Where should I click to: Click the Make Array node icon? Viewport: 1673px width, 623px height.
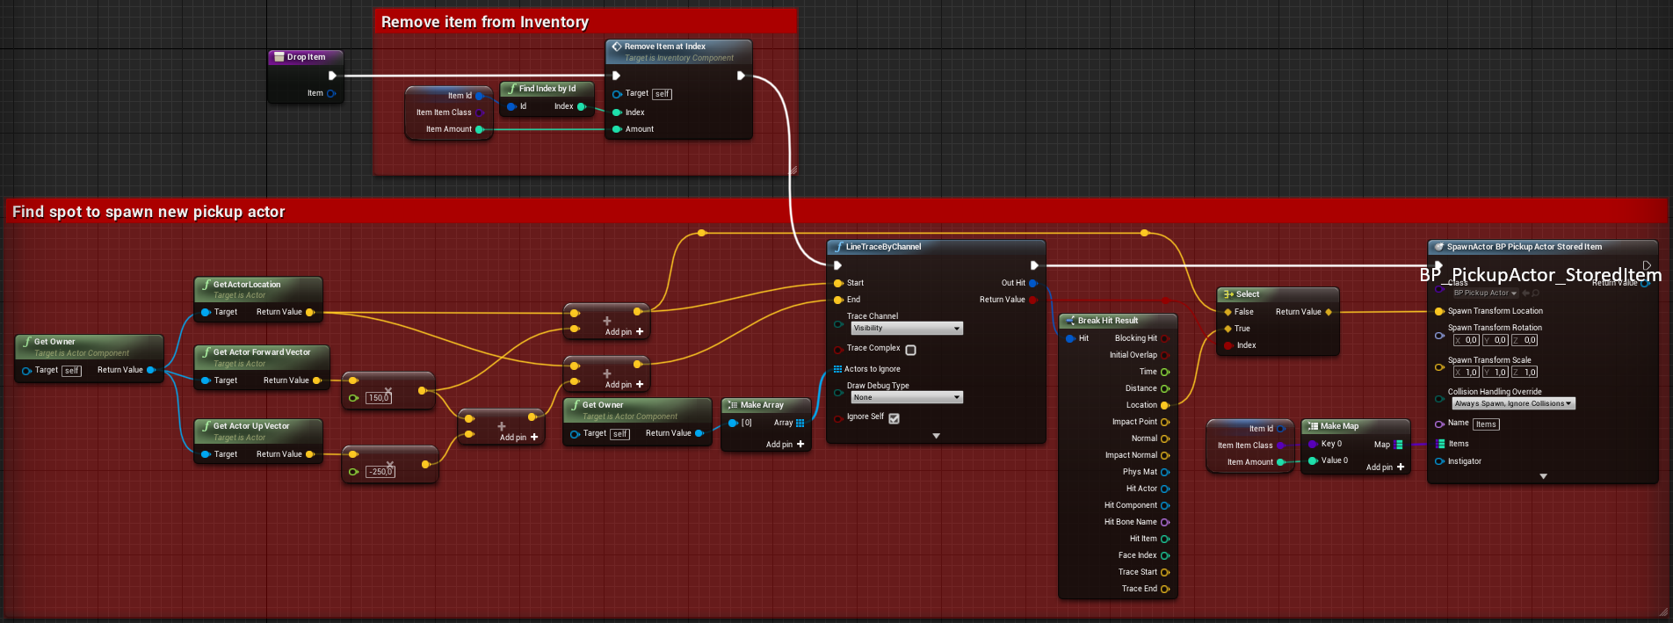tap(732, 405)
